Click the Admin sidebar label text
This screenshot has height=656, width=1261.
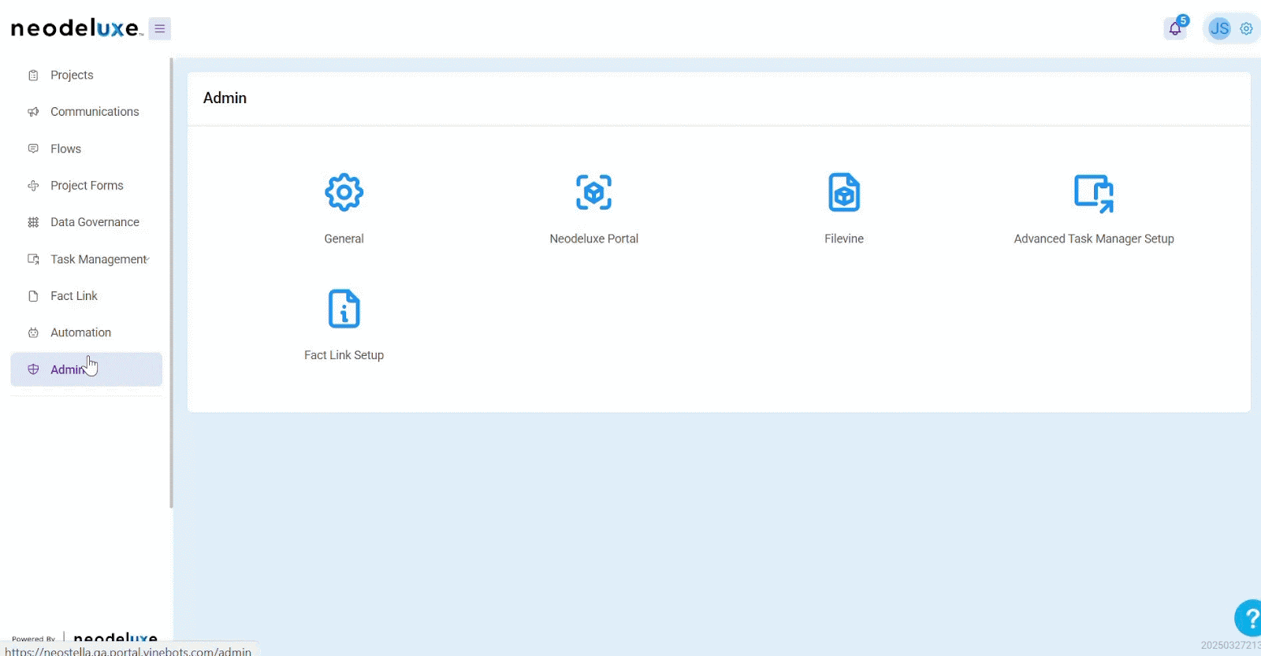point(68,369)
